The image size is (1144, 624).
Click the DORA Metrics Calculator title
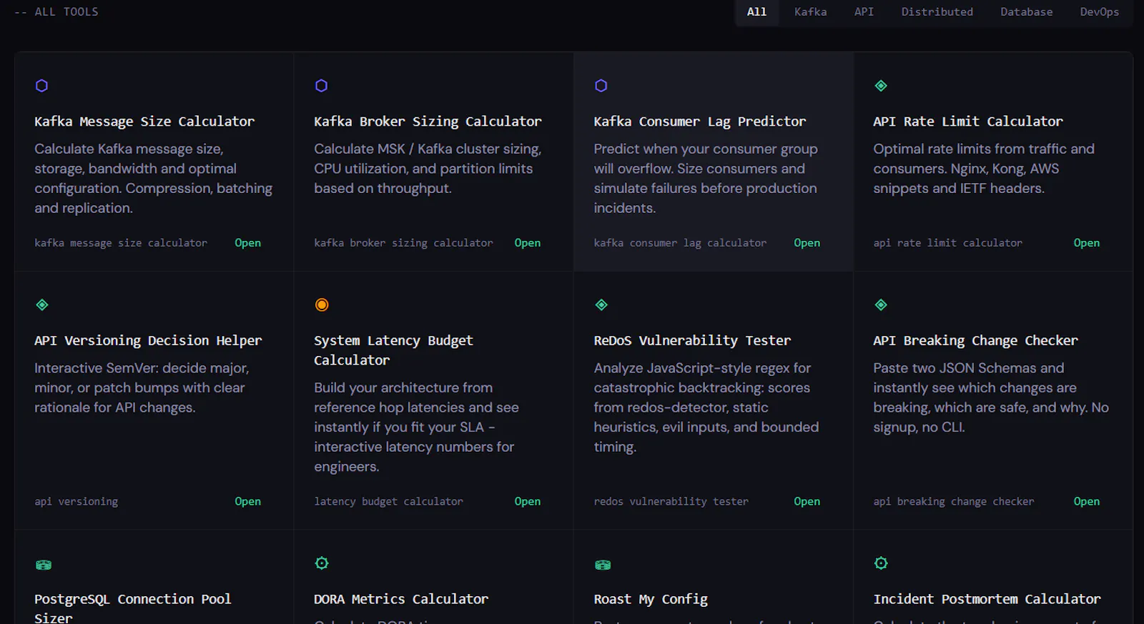401,599
